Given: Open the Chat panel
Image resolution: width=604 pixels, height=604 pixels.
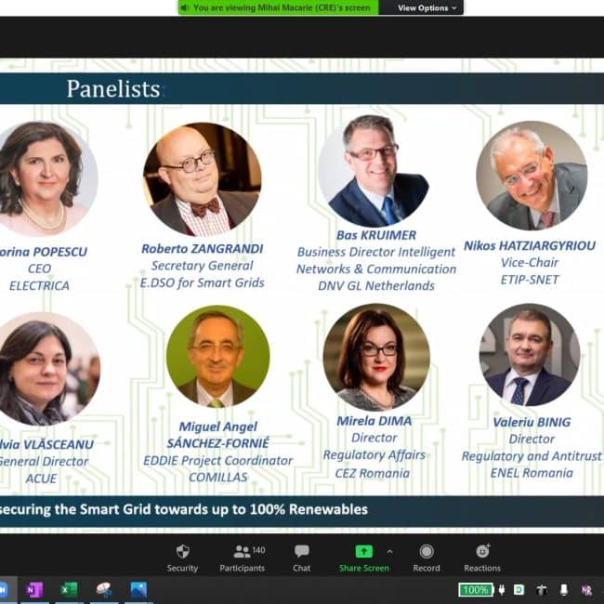Looking at the screenshot, I should 302,558.
